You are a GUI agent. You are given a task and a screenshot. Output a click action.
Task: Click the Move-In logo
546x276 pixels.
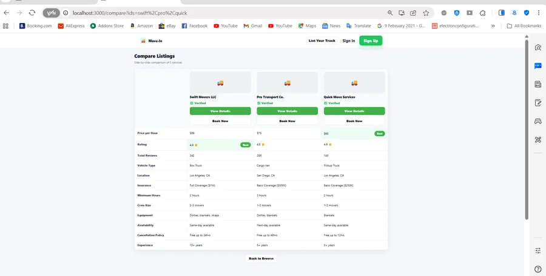point(152,41)
